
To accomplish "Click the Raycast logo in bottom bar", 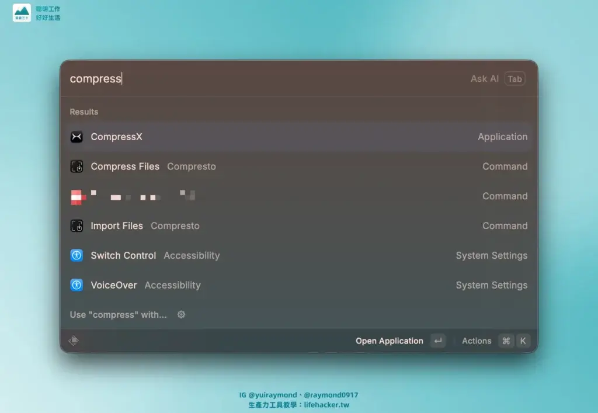I will click(x=74, y=341).
